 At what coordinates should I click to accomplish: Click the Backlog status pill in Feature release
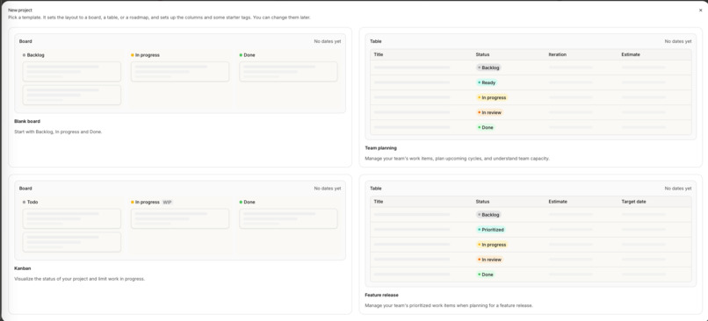point(488,215)
